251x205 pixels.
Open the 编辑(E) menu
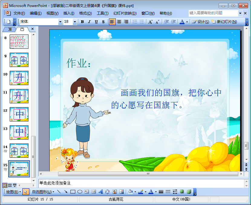tap(36, 13)
